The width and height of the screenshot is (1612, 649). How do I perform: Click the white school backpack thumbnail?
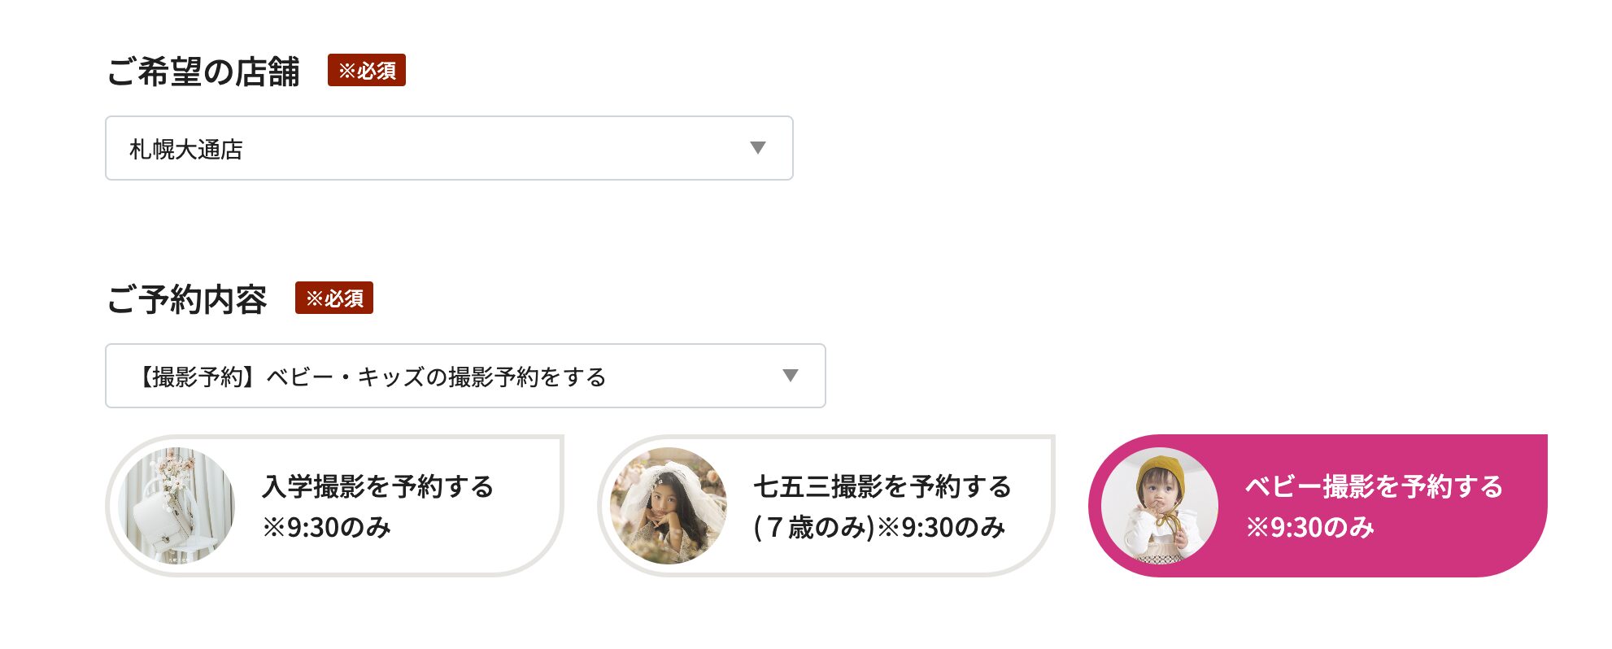coord(176,505)
